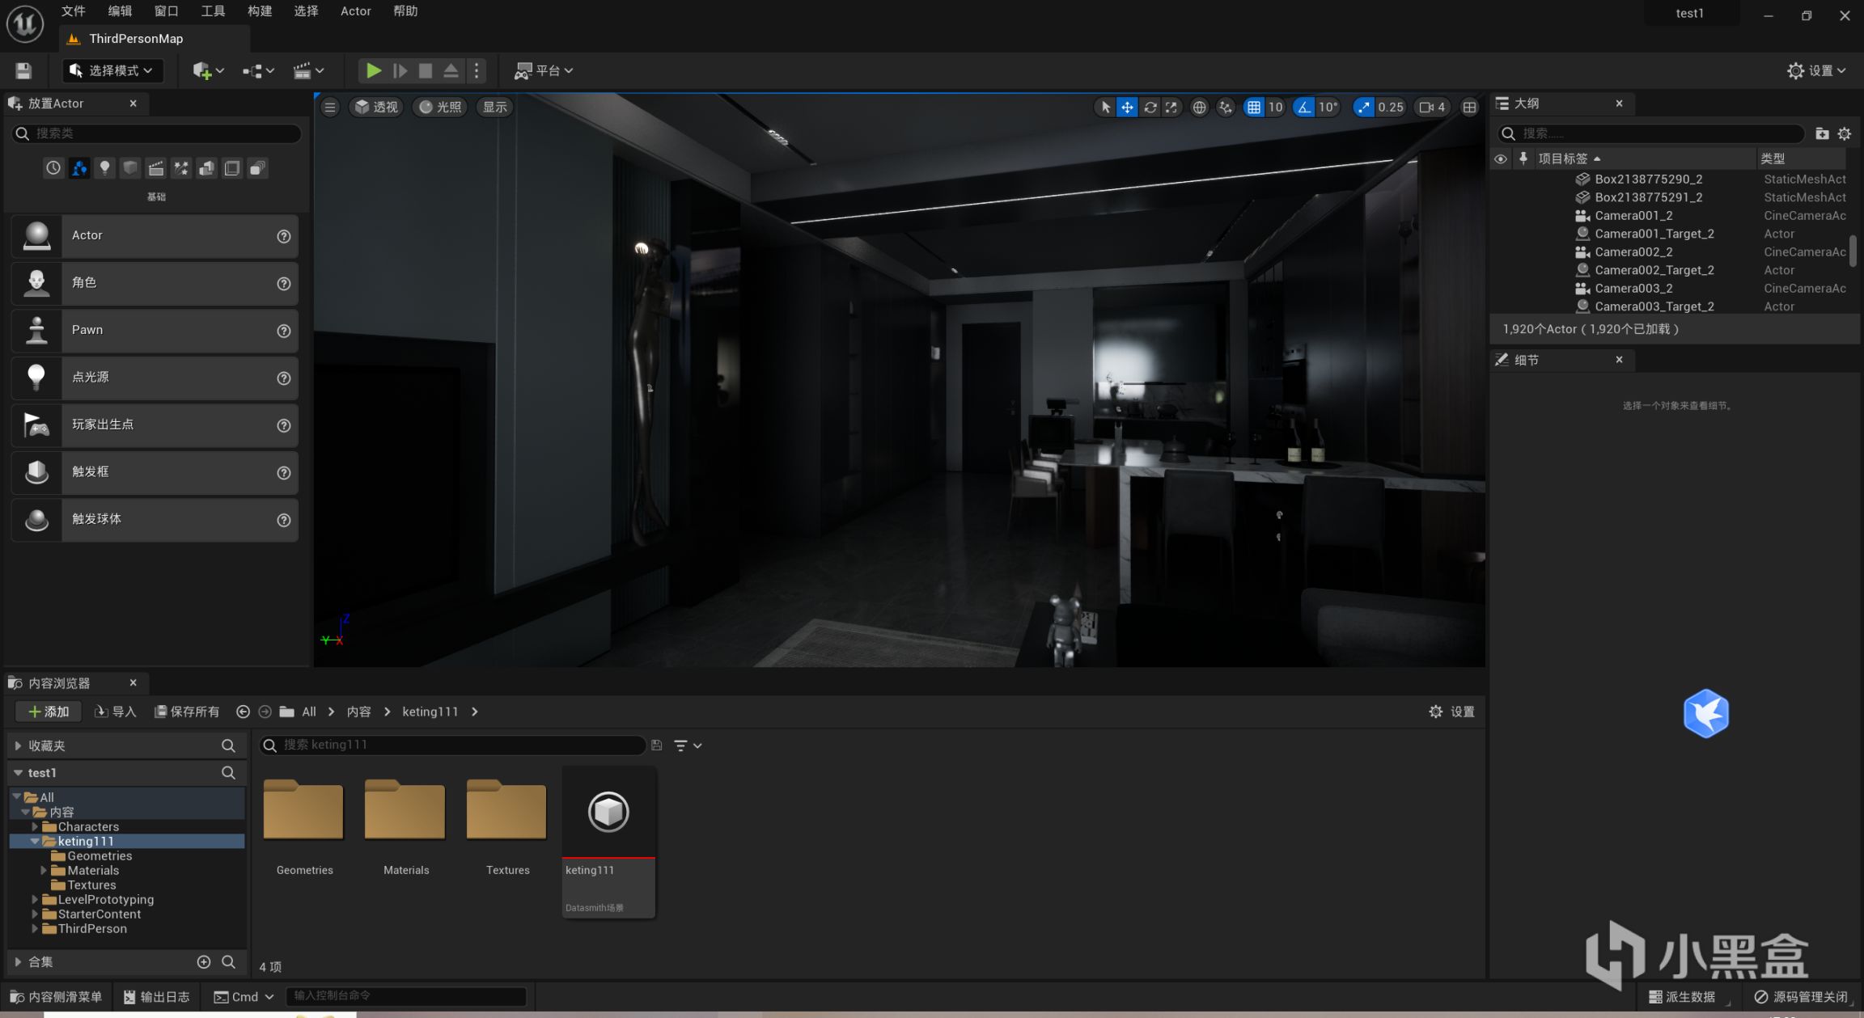1864x1018 pixels.
Task: Toggle rotation snap angle button
Action: pos(1303,108)
